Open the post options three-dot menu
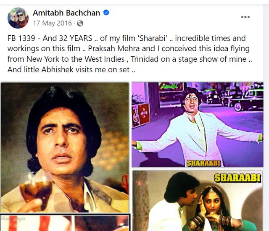The width and height of the screenshot is (269, 231). click(245, 17)
